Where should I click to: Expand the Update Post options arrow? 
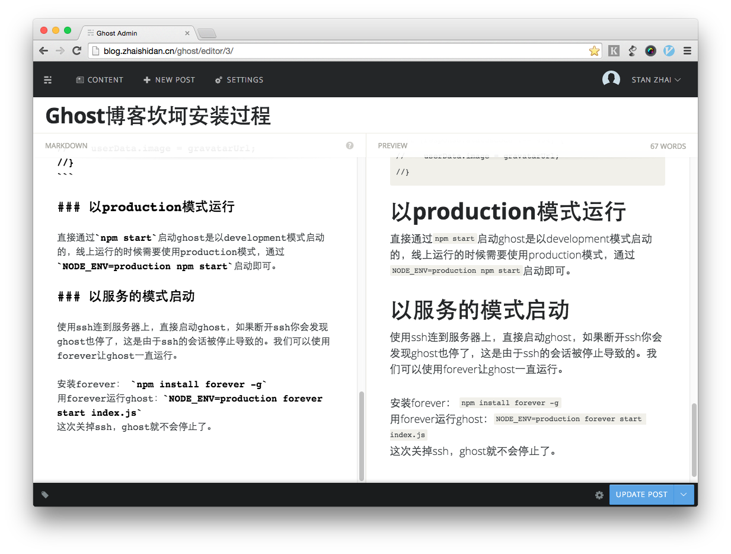684,495
